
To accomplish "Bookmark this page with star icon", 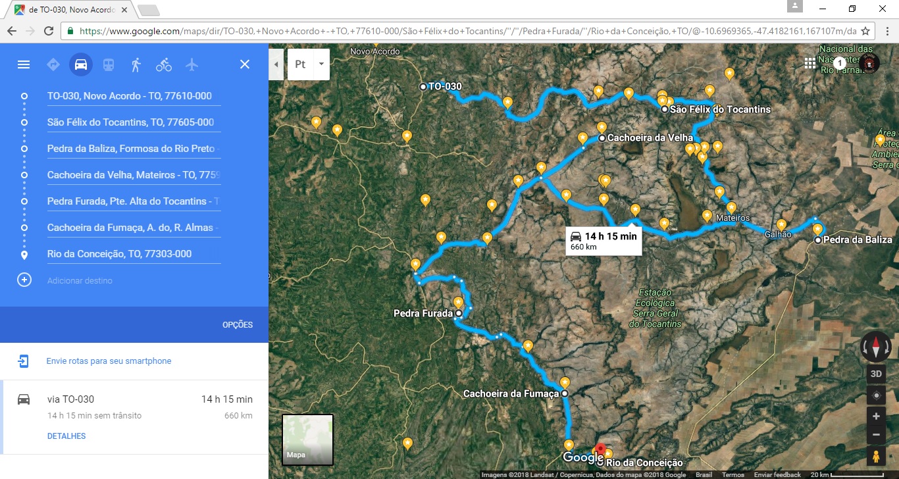I will [865, 31].
